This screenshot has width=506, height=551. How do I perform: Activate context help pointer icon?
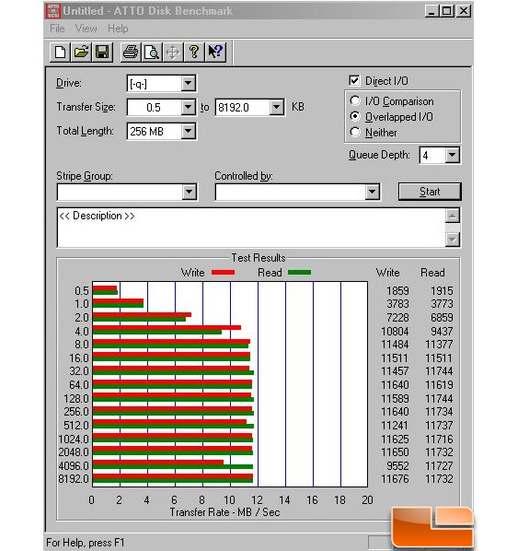point(215,53)
